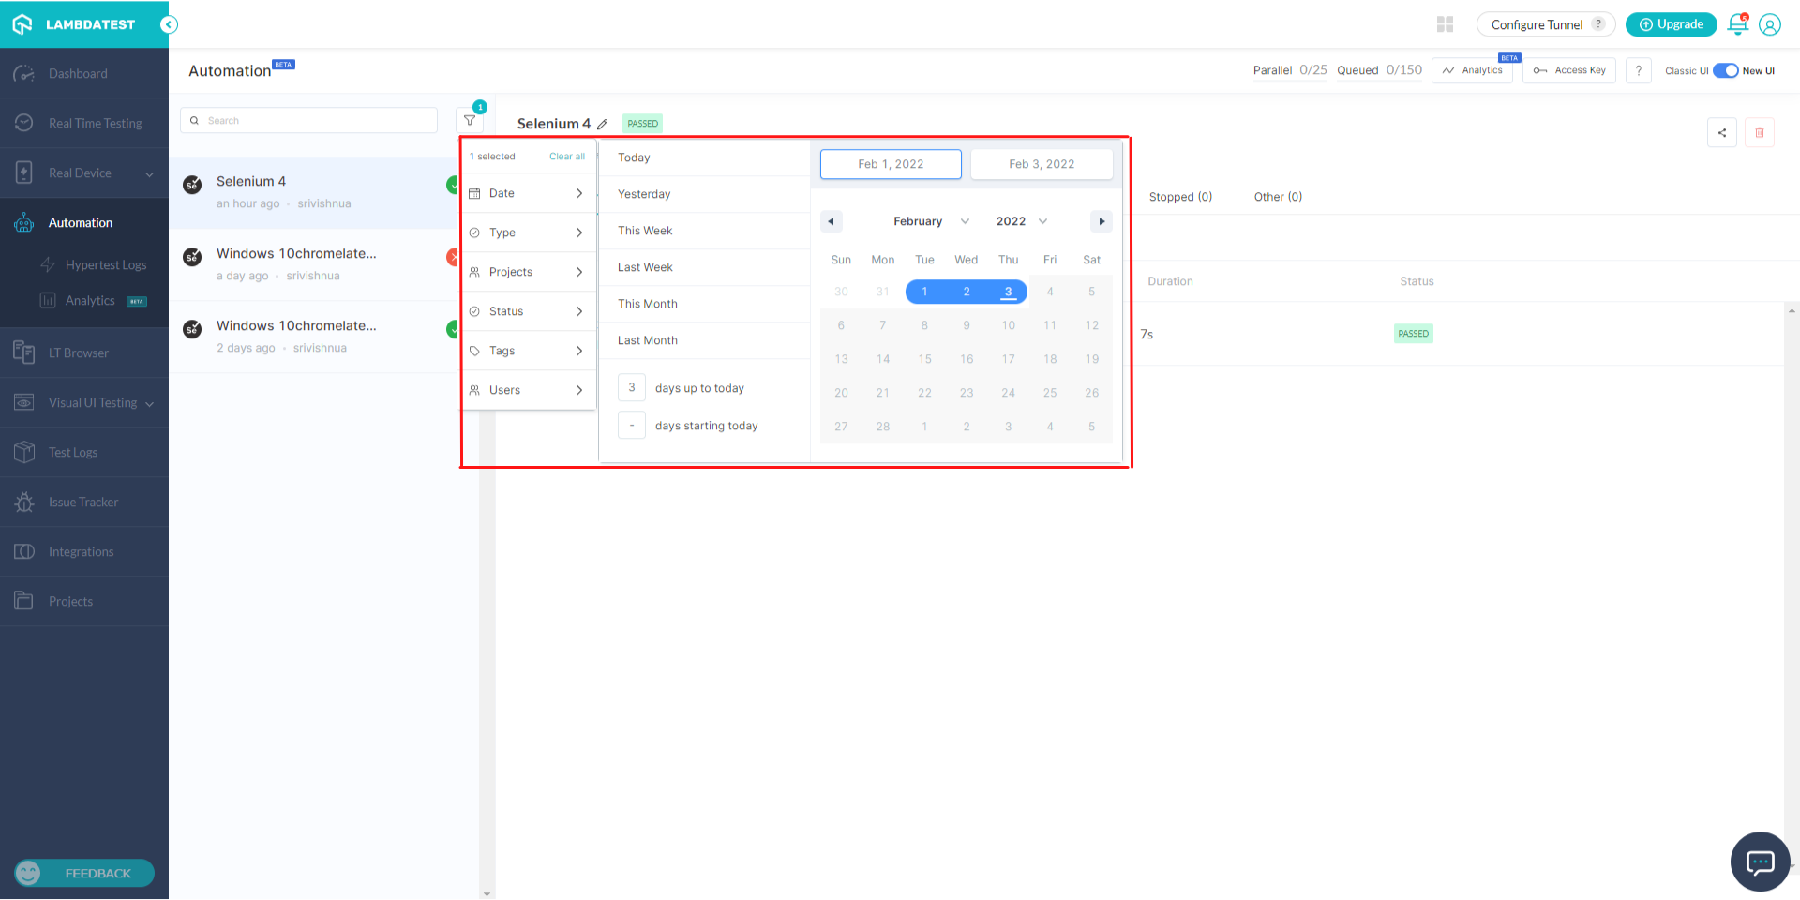1800x900 pixels.
Task: Open the 2022 year dropdown
Action: pos(1022,221)
